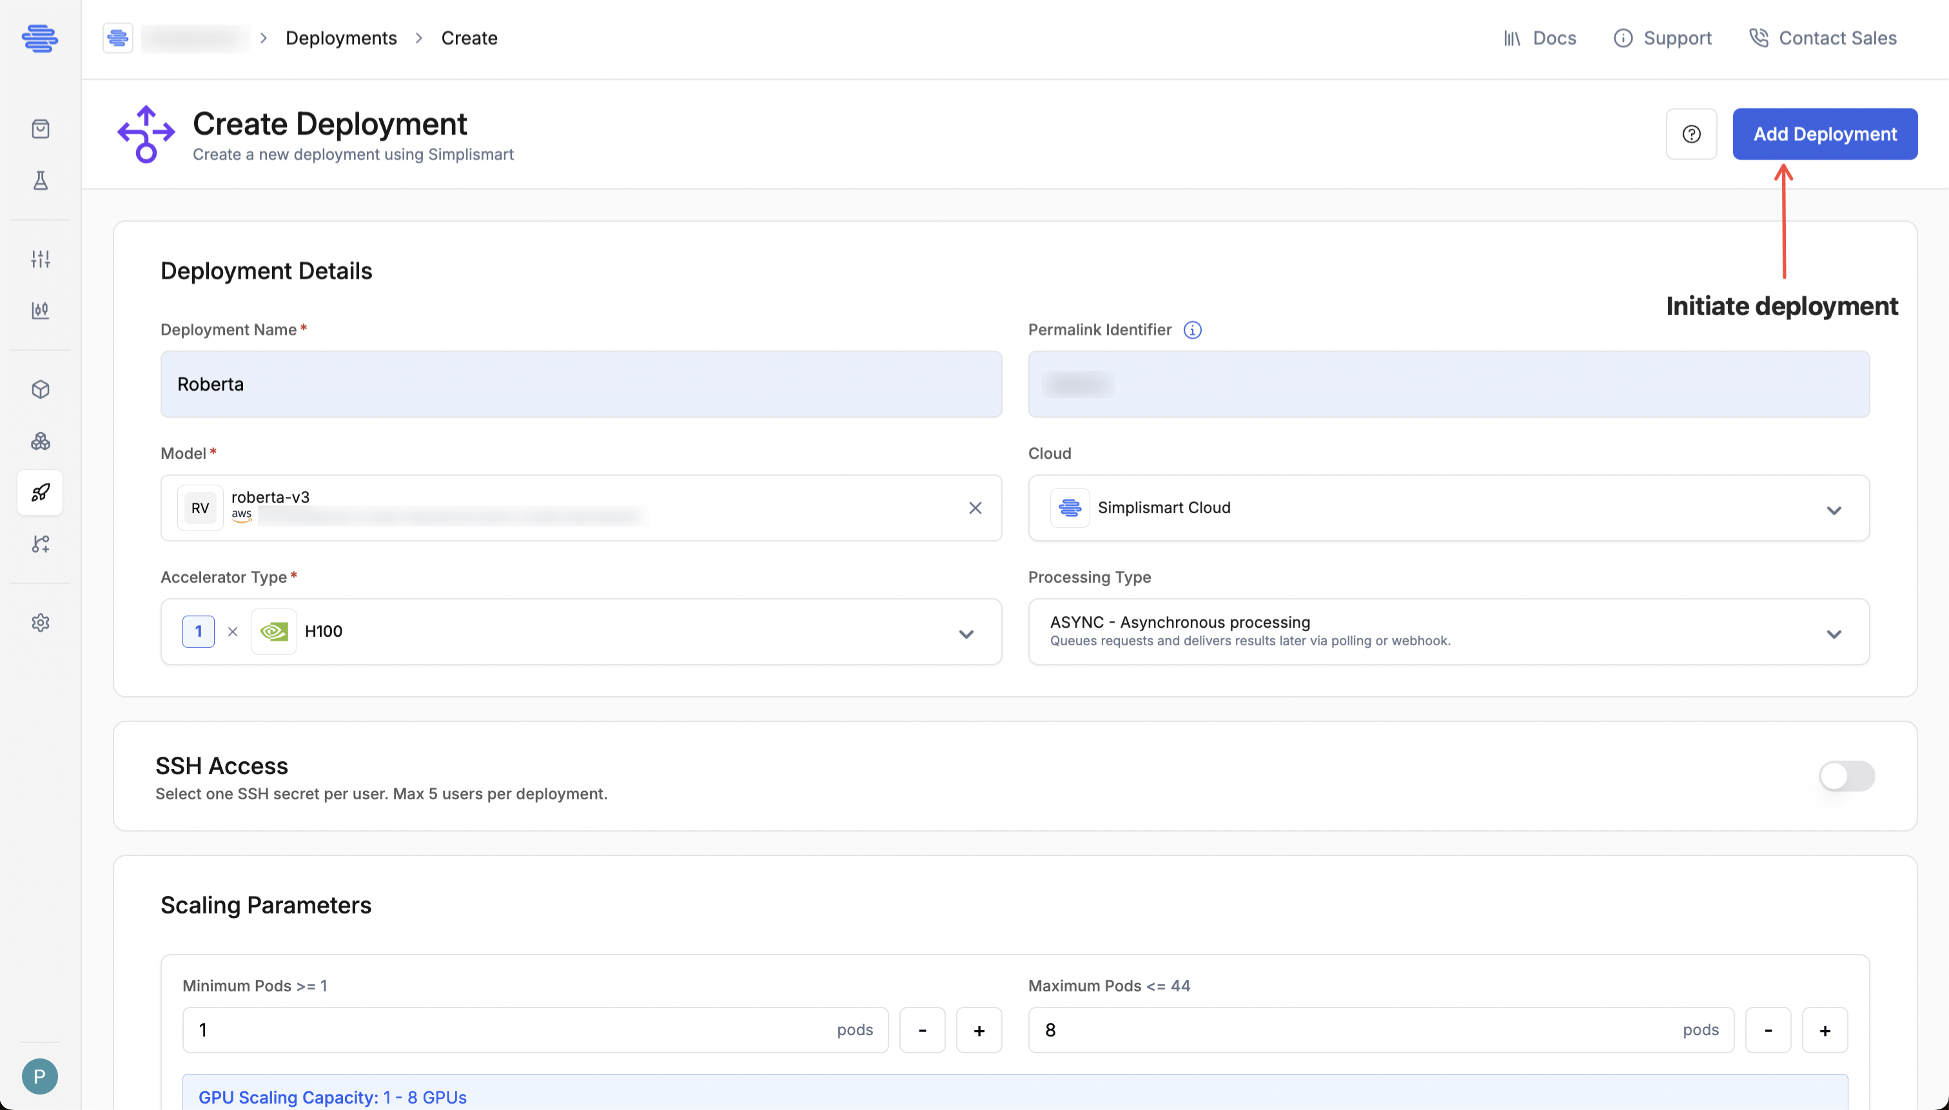Screen dimensions: 1949x1110
Task: Click the Minimum Pods input field
Action: point(535,1031)
